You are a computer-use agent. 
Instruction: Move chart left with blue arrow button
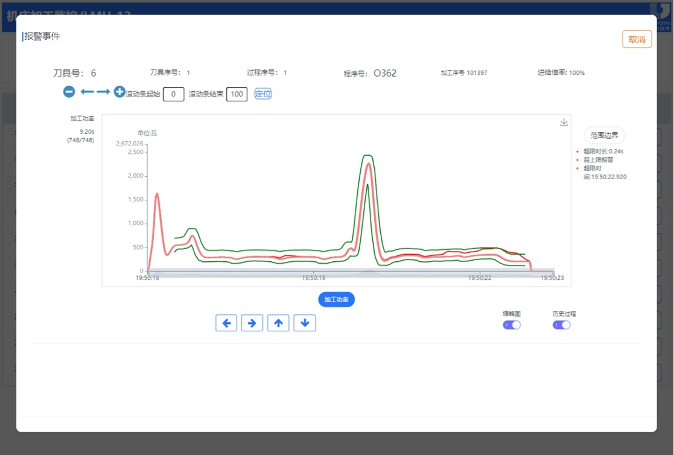click(226, 323)
